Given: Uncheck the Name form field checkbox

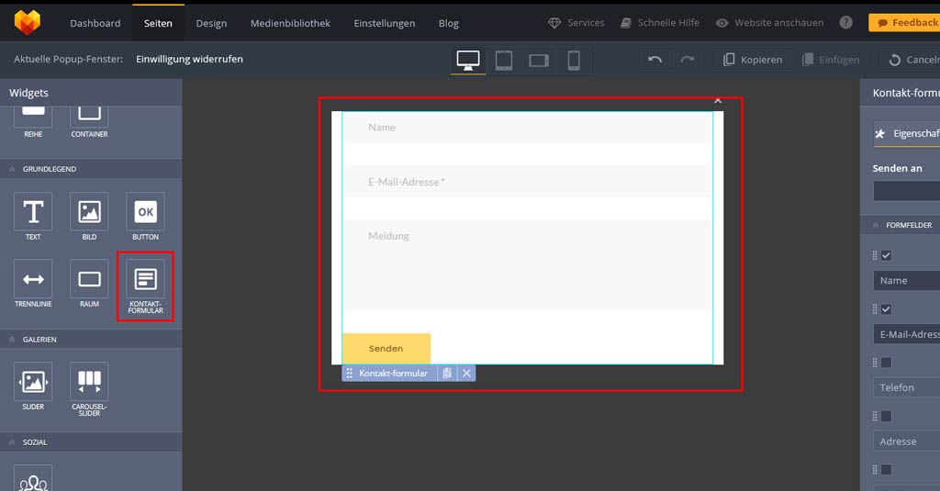Looking at the screenshot, I should coord(887,256).
